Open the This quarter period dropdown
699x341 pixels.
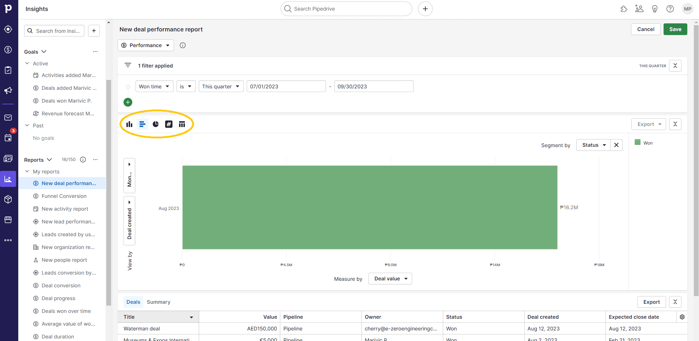point(221,87)
